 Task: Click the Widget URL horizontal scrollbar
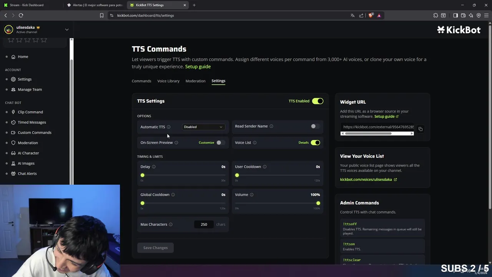377,133
